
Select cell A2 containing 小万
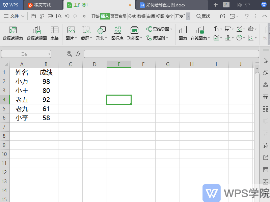[x=22, y=81]
